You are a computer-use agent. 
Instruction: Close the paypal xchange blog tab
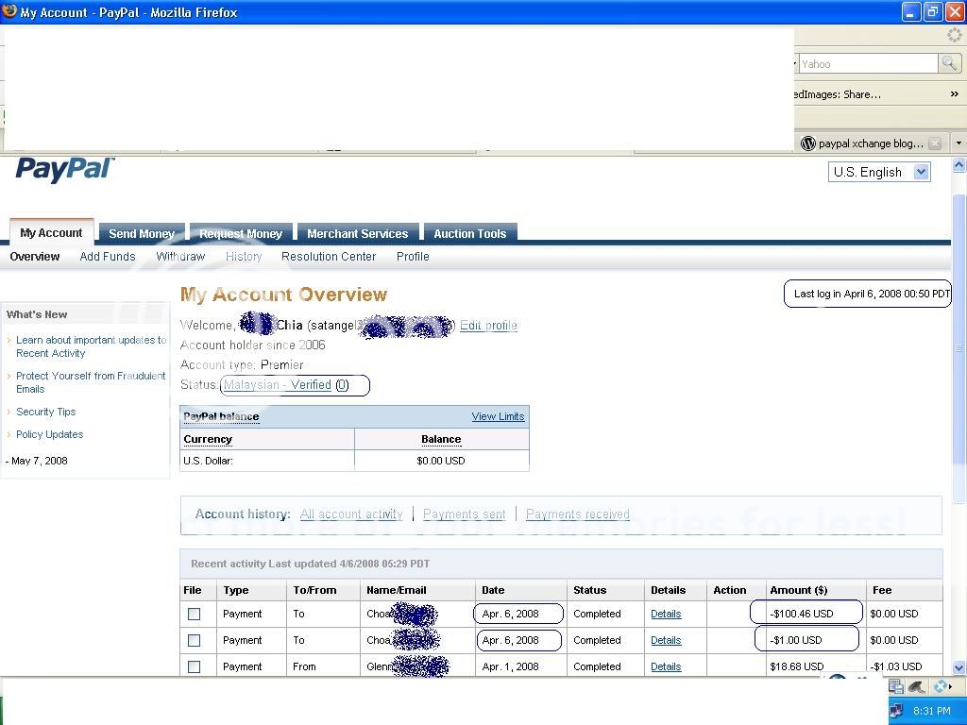coord(935,143)
